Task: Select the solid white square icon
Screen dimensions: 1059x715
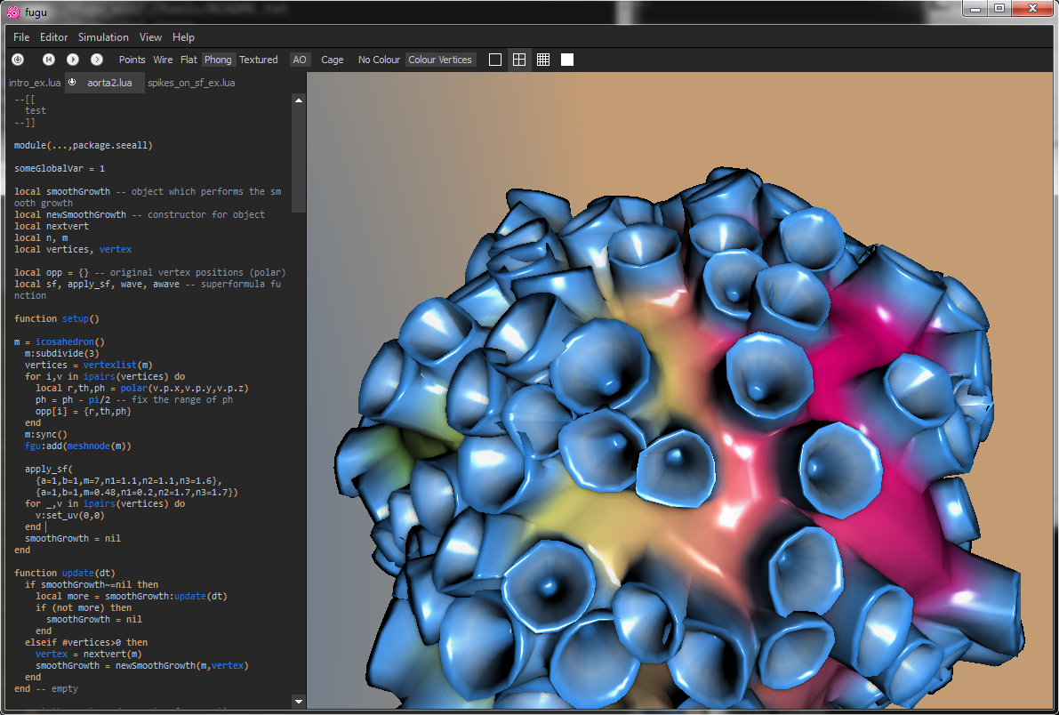Action: click(567, 60)
